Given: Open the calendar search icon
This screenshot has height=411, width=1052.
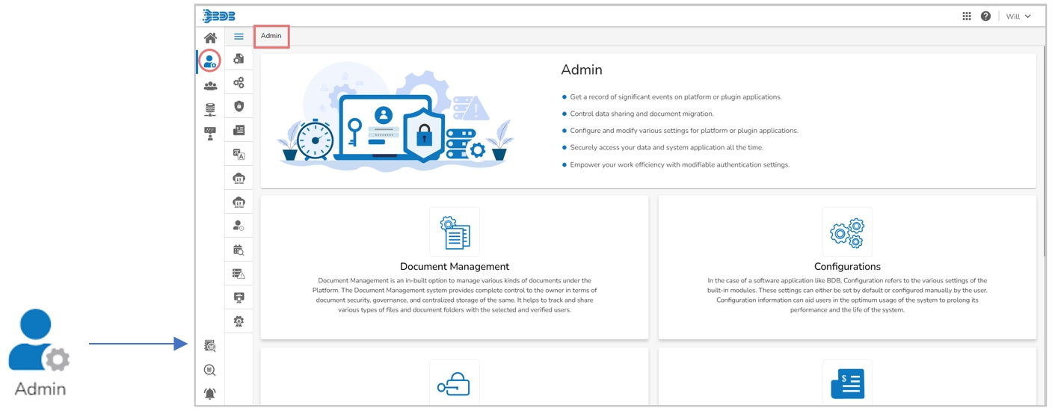Looking at the screenshot, I should point(239,250).
